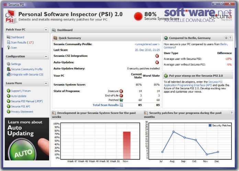Open the Total Scan Results link

coord(105,105)
